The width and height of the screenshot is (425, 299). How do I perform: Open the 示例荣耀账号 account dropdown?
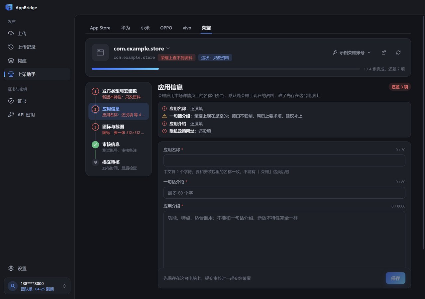click(x=352, y=52)
